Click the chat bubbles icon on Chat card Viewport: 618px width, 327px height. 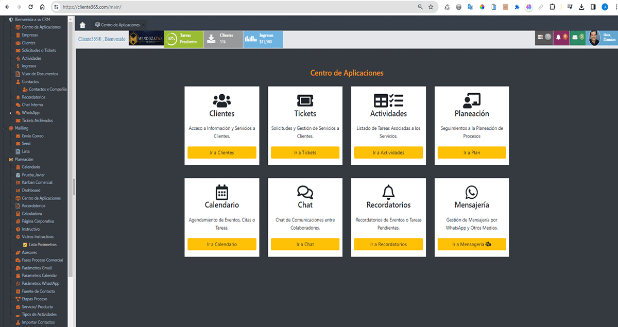(x=305, y=193)
